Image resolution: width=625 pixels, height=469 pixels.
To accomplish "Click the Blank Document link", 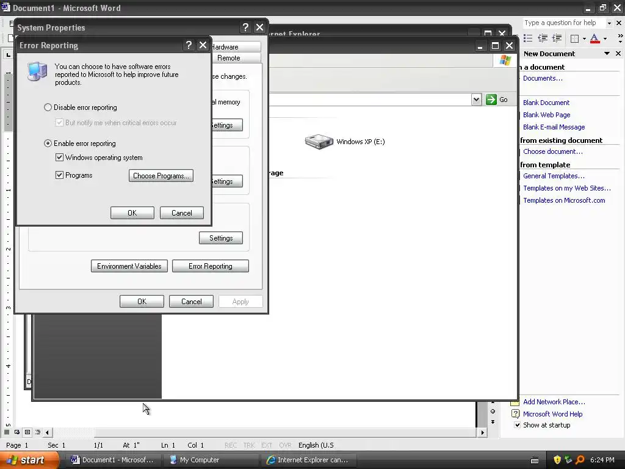I will pos(546,103).
